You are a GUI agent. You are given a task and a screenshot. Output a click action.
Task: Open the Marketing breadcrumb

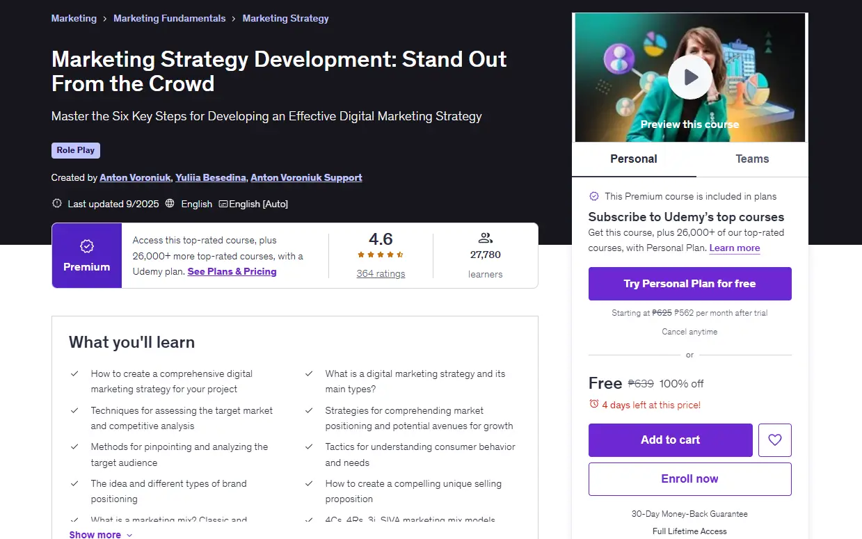coord(74,19)
